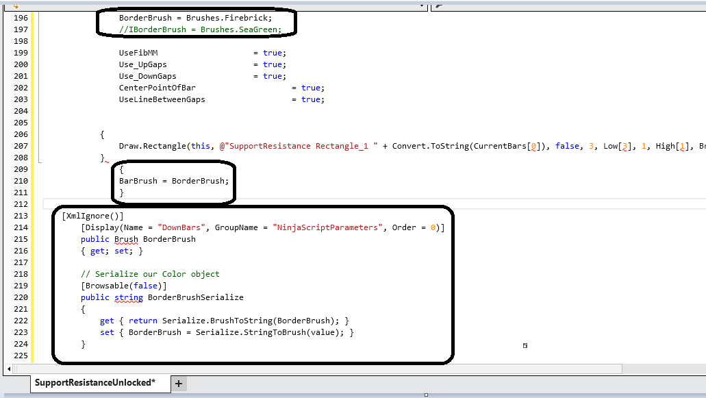Open a new tab with the plus button
The height and width of the screenshot is (398, 706).
[179, 384]
